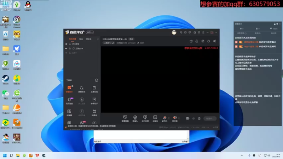Click the unlock padlock icon above preview

click(x=197, y=41)
